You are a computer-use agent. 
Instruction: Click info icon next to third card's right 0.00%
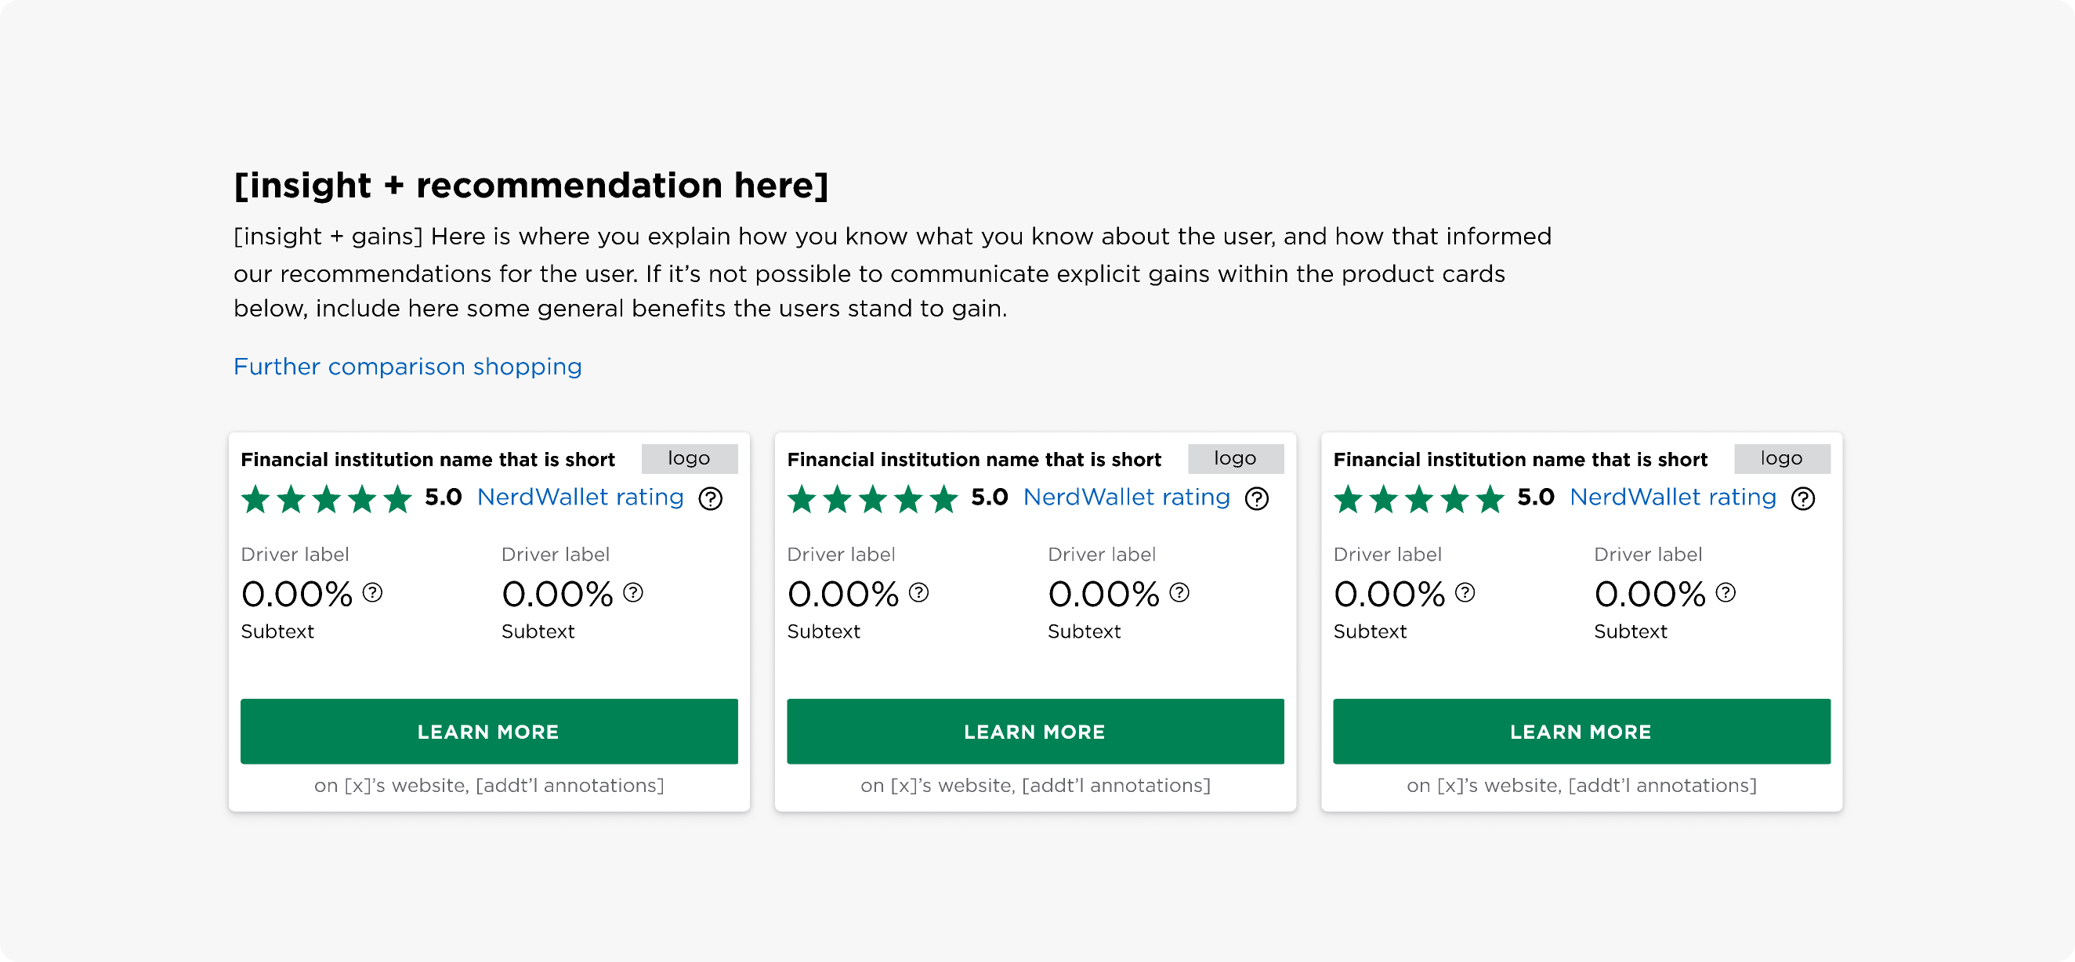(1726, 593)
